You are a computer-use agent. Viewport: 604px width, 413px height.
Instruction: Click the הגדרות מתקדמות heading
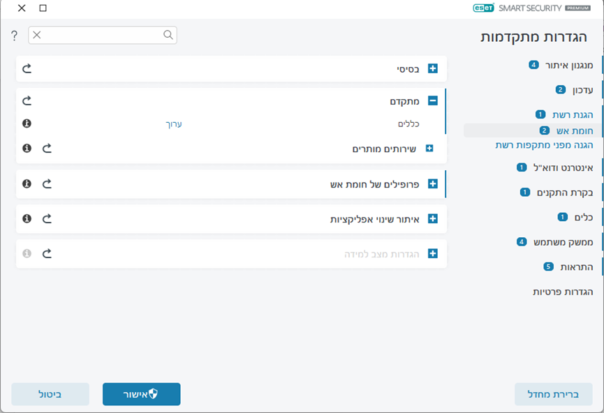tap(533, 37)
